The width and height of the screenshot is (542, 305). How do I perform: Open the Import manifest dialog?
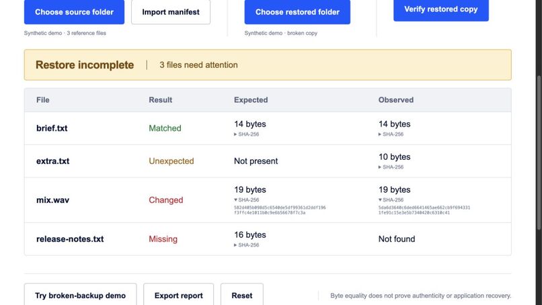click(171, 12)
